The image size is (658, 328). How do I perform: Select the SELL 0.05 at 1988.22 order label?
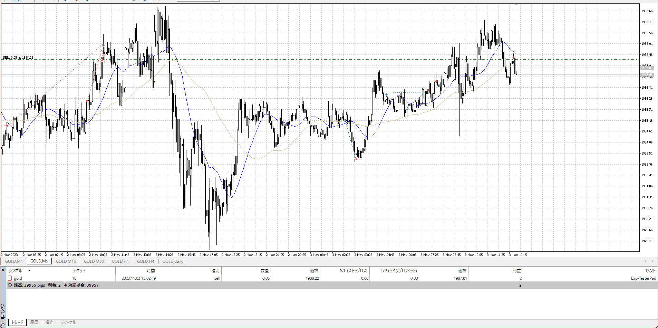pyautogui.click(x=18, y=58)
